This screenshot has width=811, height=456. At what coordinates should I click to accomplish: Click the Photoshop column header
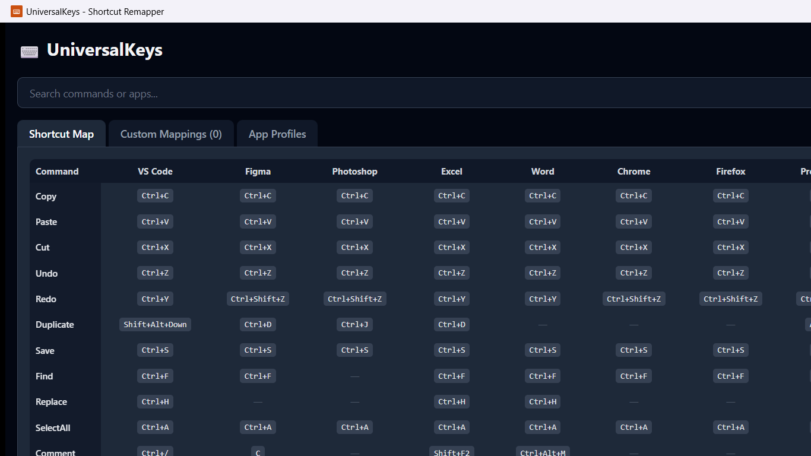pyautogui.click(x=354, y=172)
